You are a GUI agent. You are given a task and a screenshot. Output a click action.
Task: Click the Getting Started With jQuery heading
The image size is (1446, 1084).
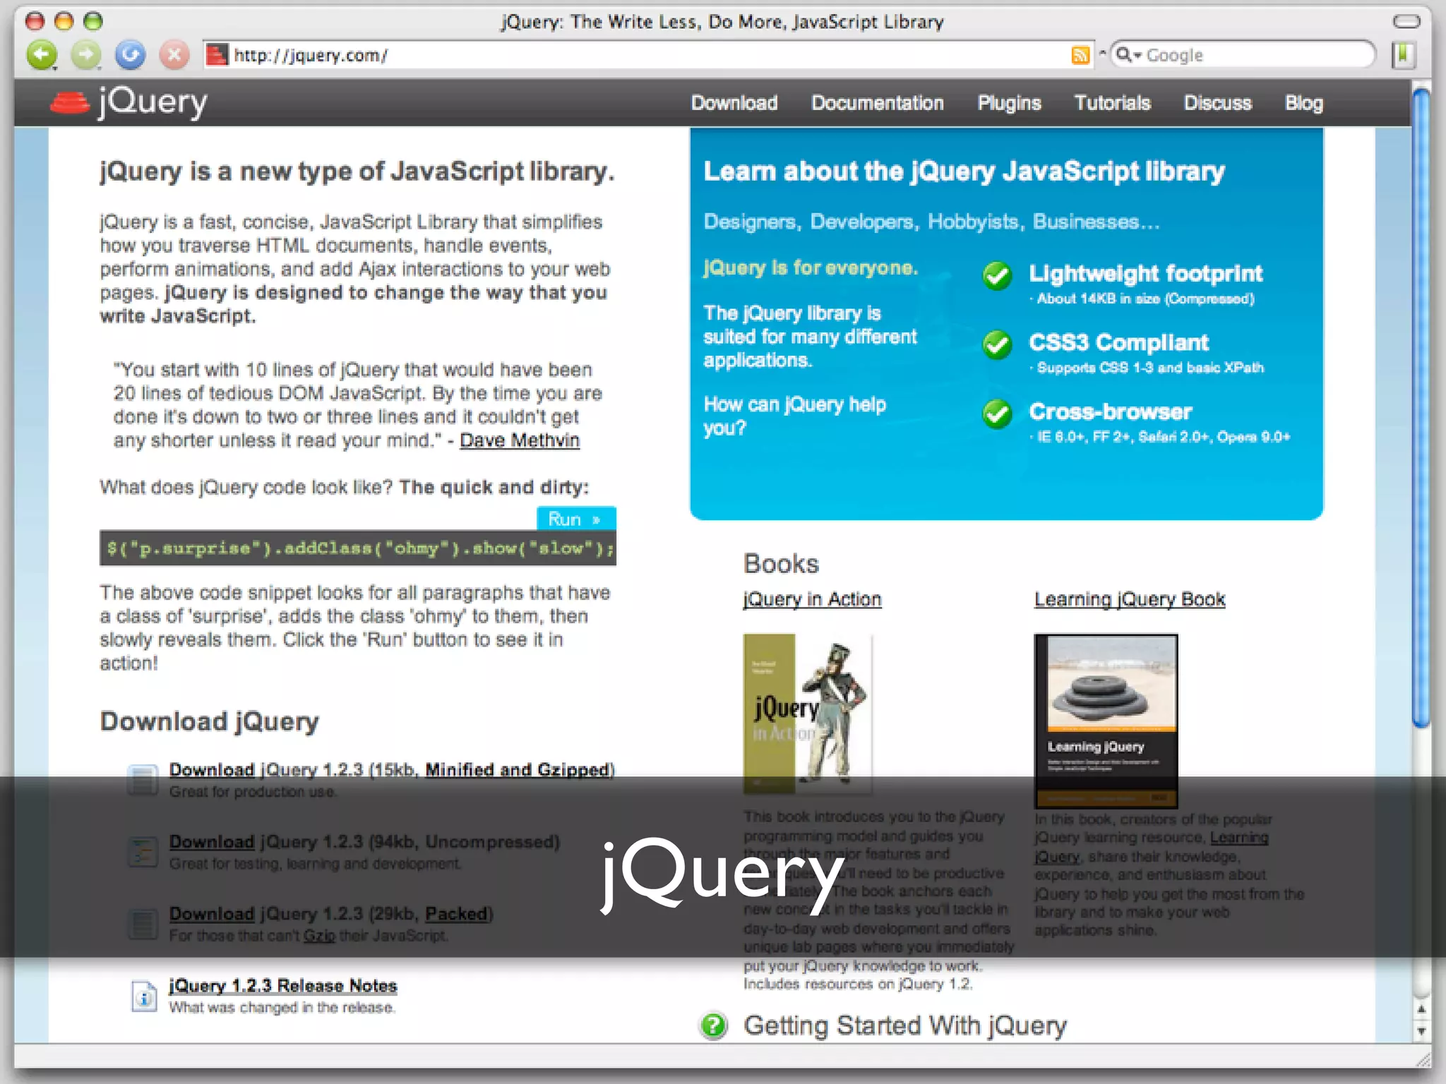tap(905, 1025)
